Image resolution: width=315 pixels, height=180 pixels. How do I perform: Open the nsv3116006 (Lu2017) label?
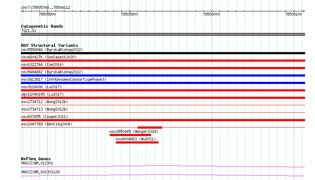click(41, 87)
